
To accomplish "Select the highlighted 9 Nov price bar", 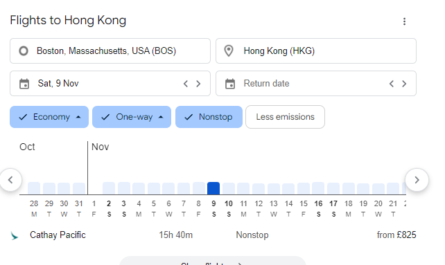I will coord(213,188).
